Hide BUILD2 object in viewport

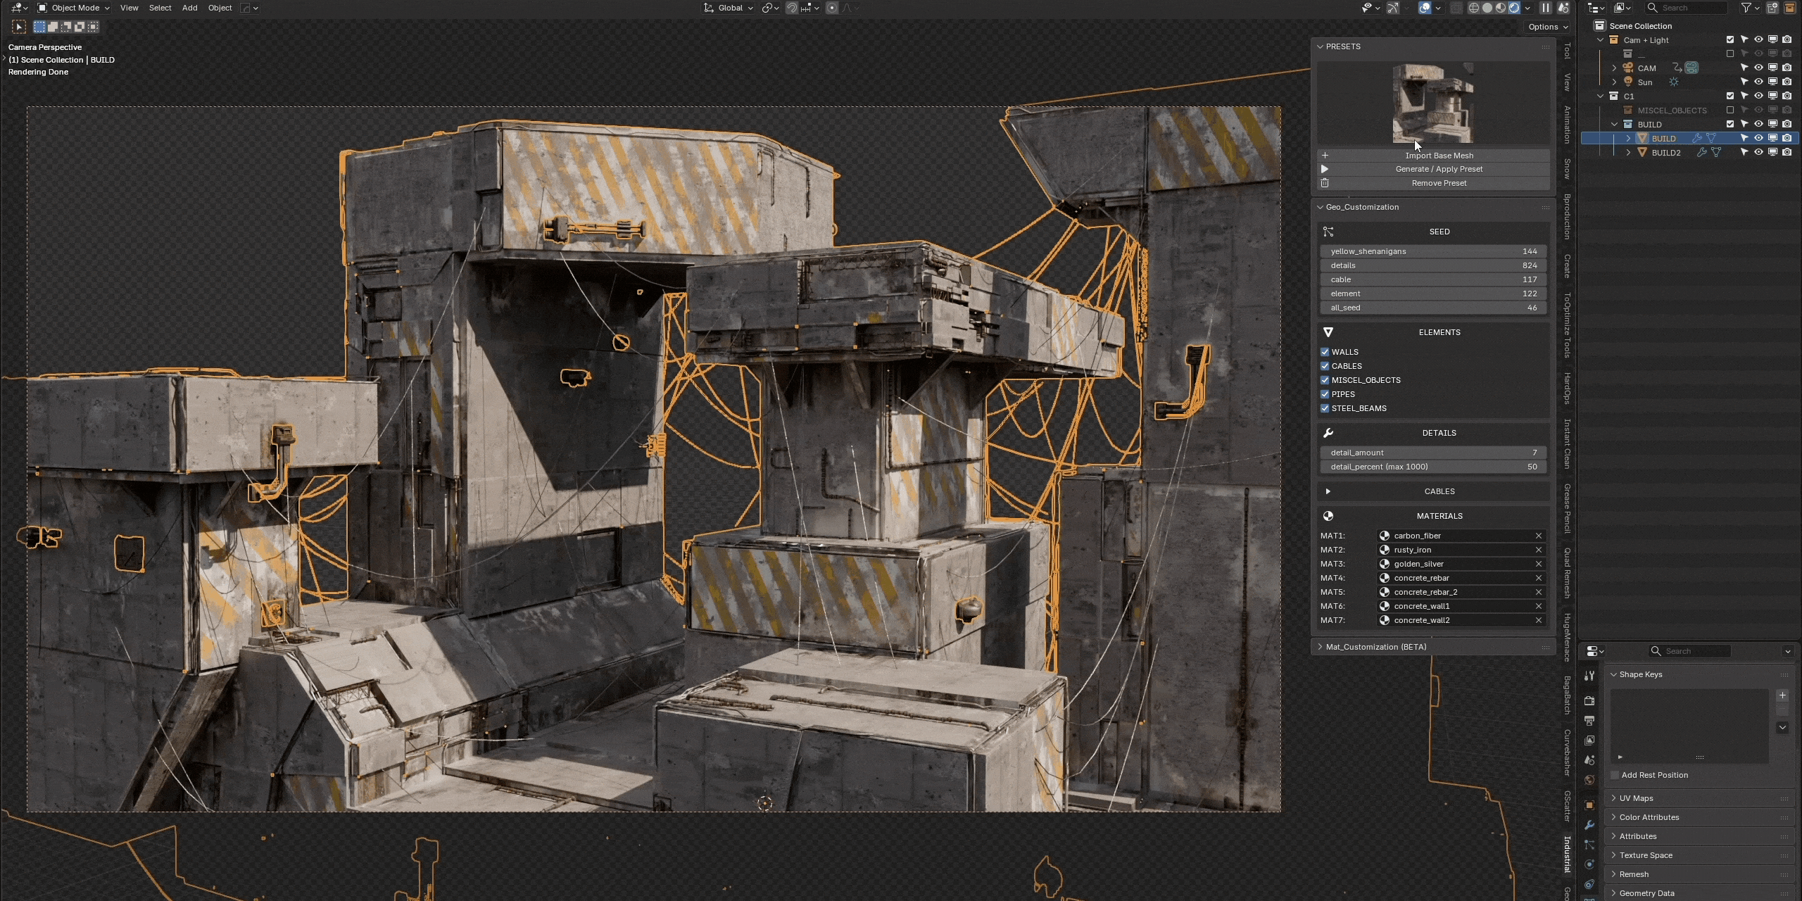[x=1758, y=152]
